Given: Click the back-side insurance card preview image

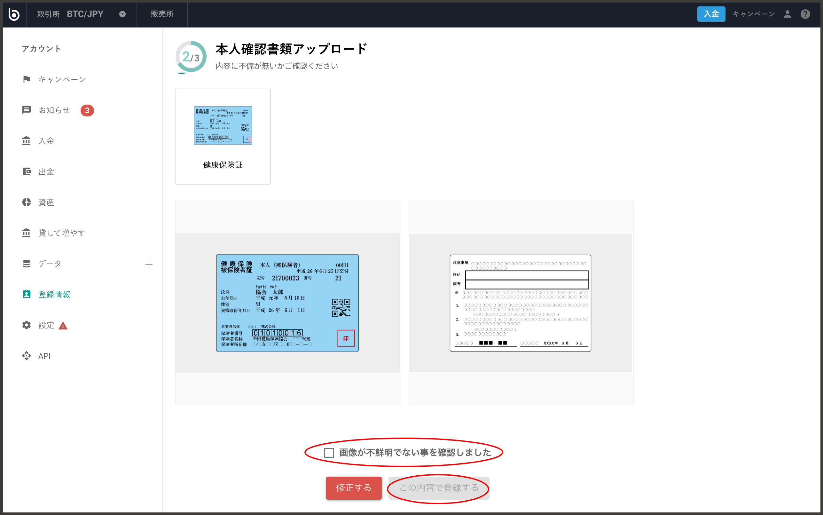Looking at the screenshot, I should pyautogui.click(x=521, y=303).
